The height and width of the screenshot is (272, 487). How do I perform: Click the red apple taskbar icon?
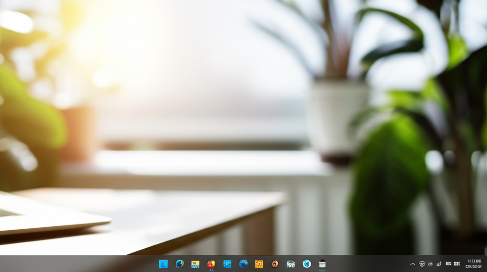[211, 264]
